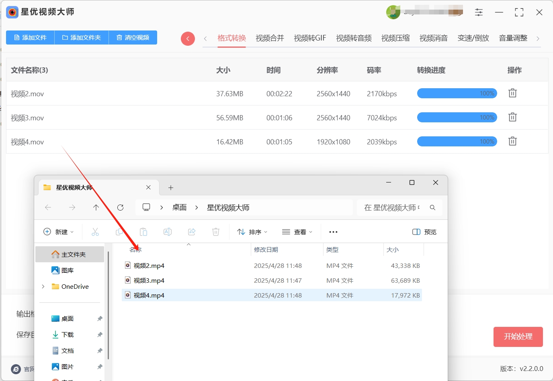
Task: Click the Copy icon in Explorer toolbar
Action: 119,232
